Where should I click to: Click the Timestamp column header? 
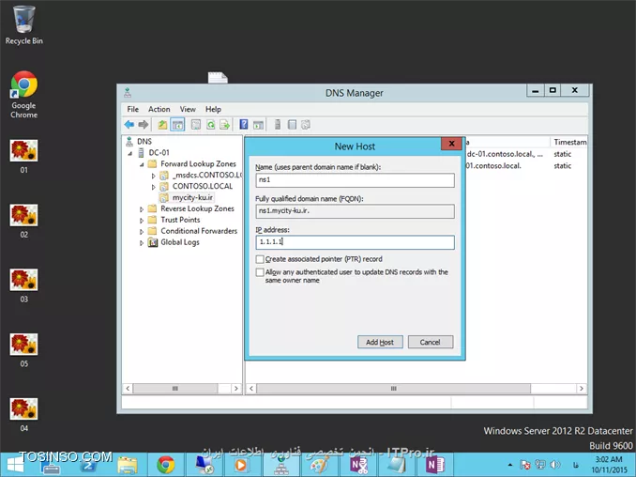click(x=568, y=142)
